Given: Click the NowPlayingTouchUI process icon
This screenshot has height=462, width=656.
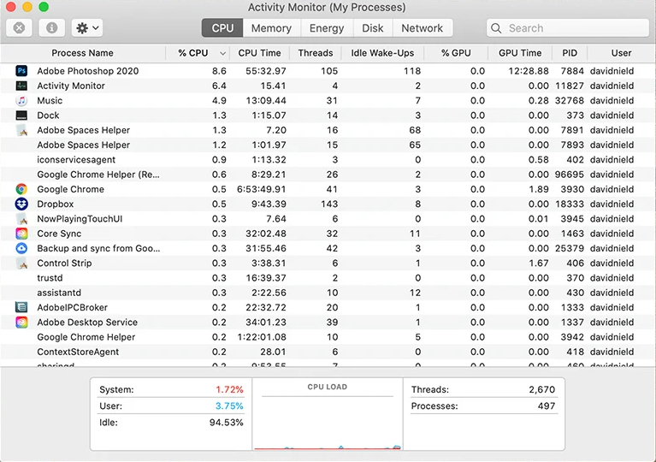Looking at the screenshot, I should 21,219.
